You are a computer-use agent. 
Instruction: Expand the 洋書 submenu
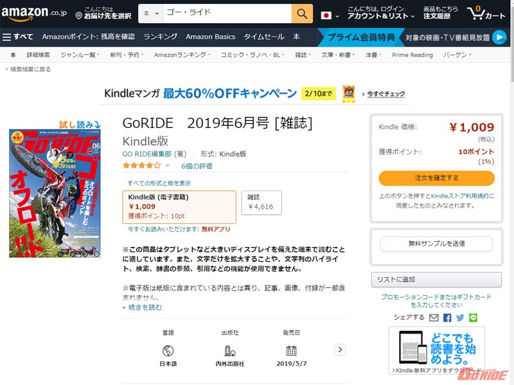click(x=373, y=55)
